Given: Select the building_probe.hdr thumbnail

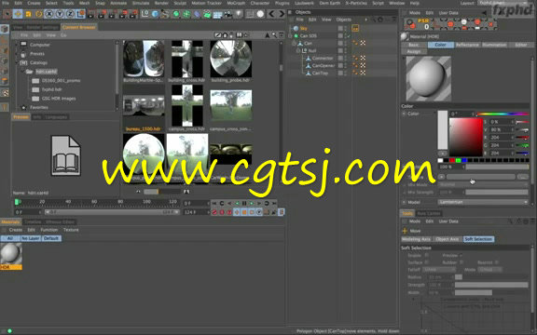Looking at the screenshot, I should point(231,59).
